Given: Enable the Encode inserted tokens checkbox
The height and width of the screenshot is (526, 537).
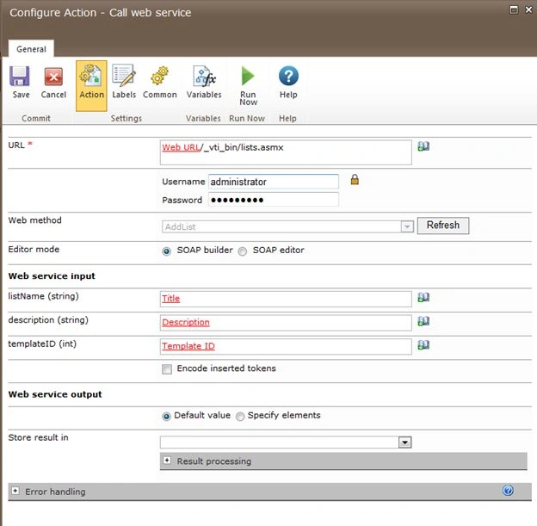Looking at the screenshot, I should (167, 369).
